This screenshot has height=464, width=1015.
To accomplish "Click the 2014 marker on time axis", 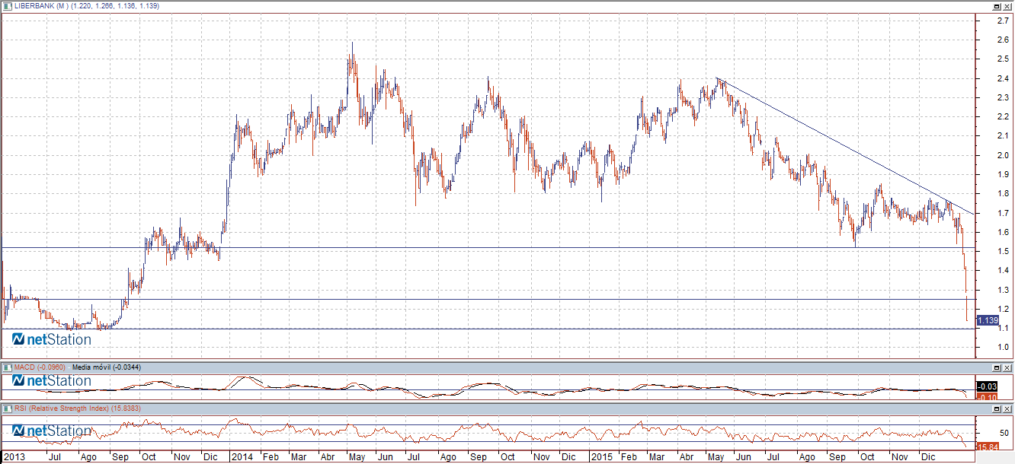I will click(x=242, y=457).
